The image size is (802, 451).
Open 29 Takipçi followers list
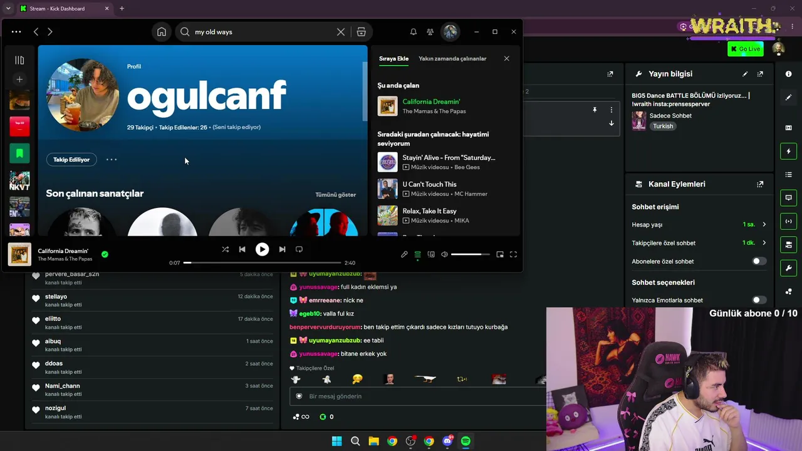140,127
